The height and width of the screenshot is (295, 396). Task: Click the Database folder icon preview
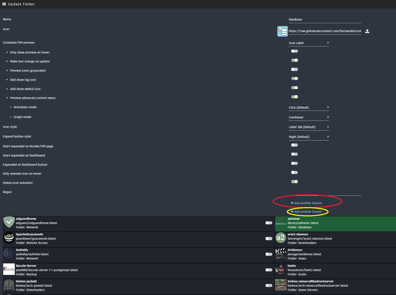(282, 31)
